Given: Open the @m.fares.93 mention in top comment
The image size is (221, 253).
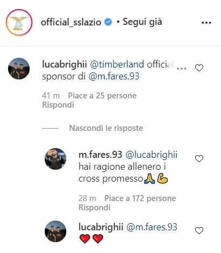Looking at the screenshot, I should 114,76.
